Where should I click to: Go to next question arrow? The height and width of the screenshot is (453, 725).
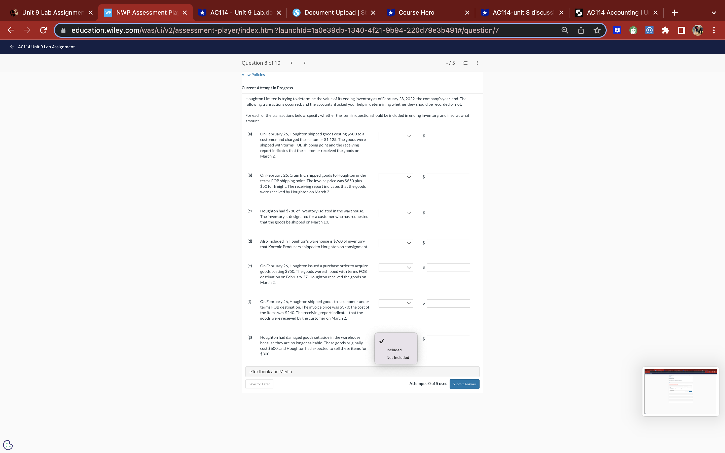pos(304,63)
